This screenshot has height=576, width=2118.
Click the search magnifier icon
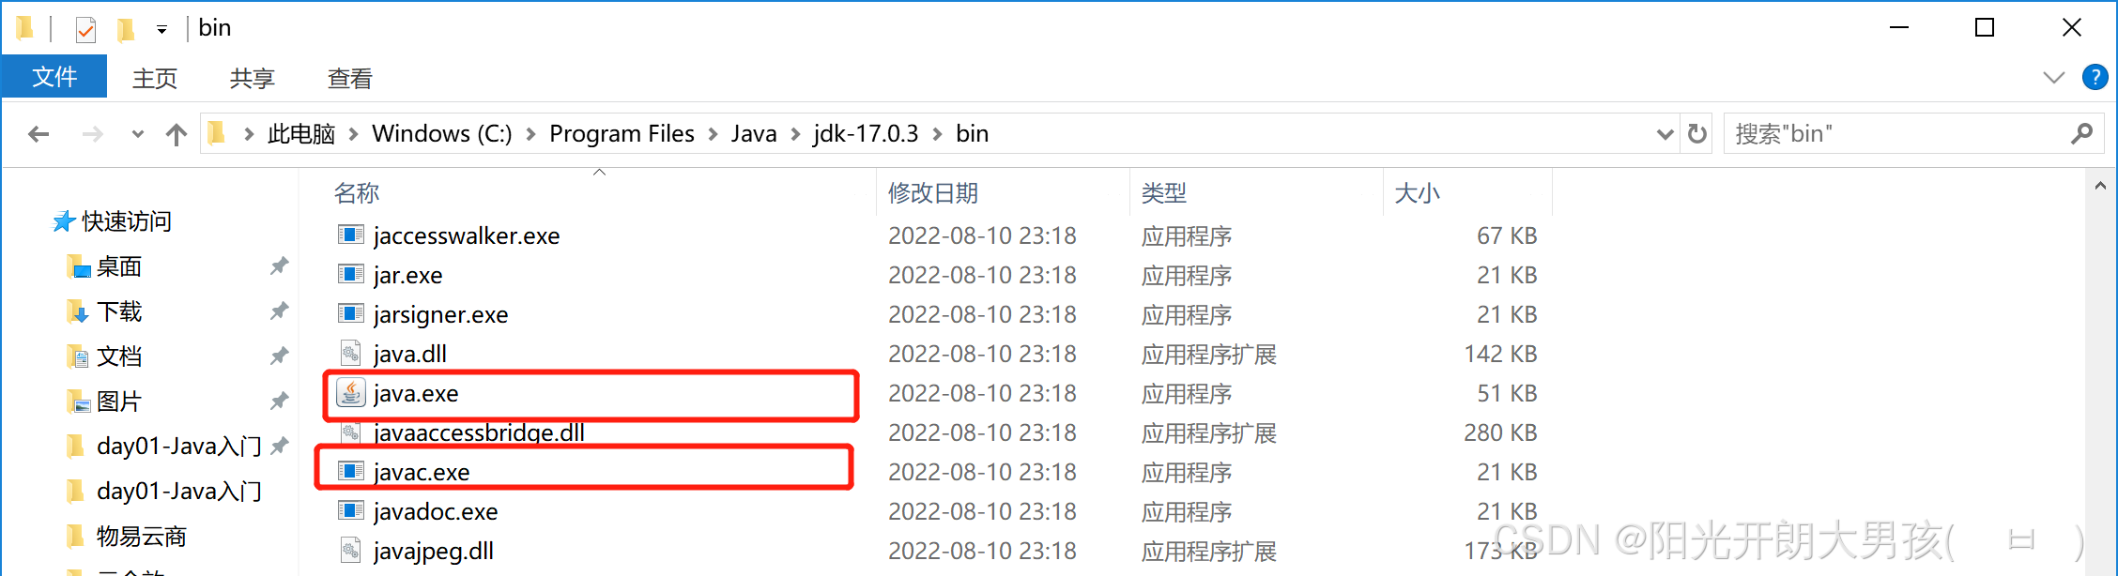pos(2081,134)
